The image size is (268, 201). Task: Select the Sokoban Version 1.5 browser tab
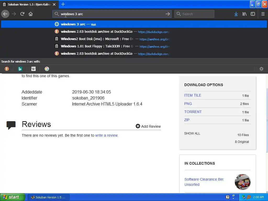point(29,4)
